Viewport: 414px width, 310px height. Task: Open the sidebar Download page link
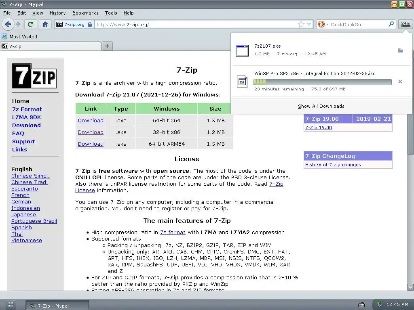[26, 125]
